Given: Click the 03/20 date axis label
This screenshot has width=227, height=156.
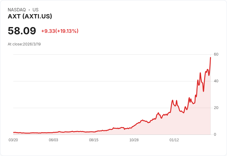Looking at the screenshot, I should point(13,140).
